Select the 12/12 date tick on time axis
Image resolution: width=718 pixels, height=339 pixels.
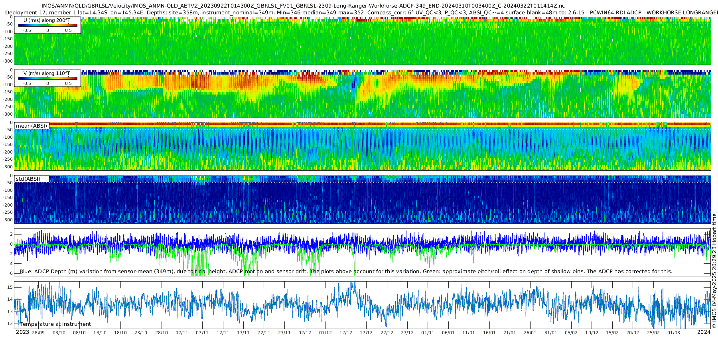(x=345, y=333)
